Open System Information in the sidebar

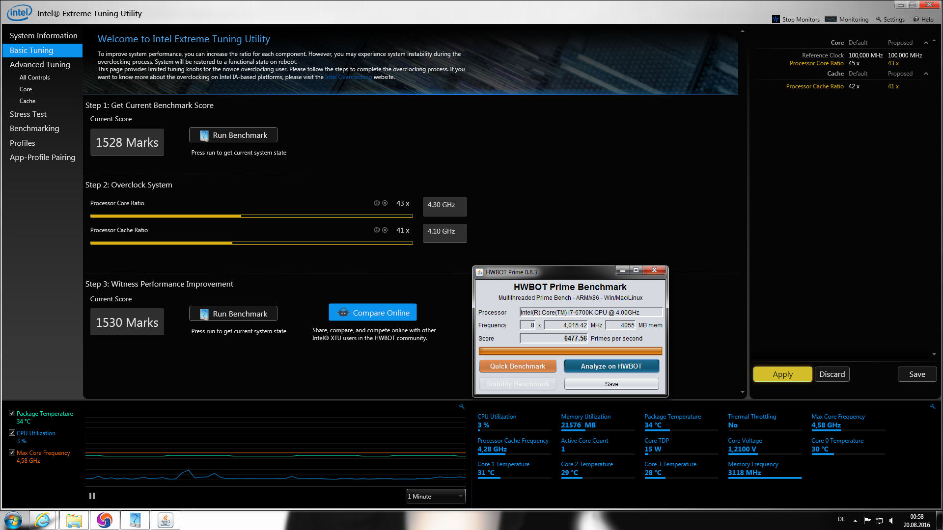click(43, 36)
